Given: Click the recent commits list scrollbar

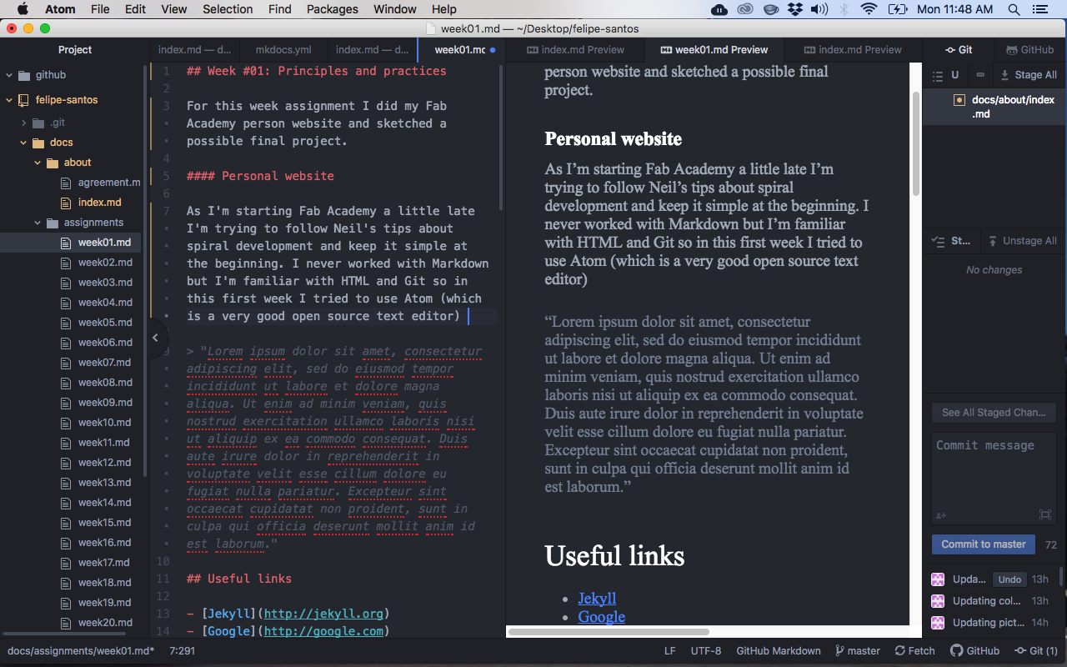Looking at the screenshot, I should (x=1061, y=577).
